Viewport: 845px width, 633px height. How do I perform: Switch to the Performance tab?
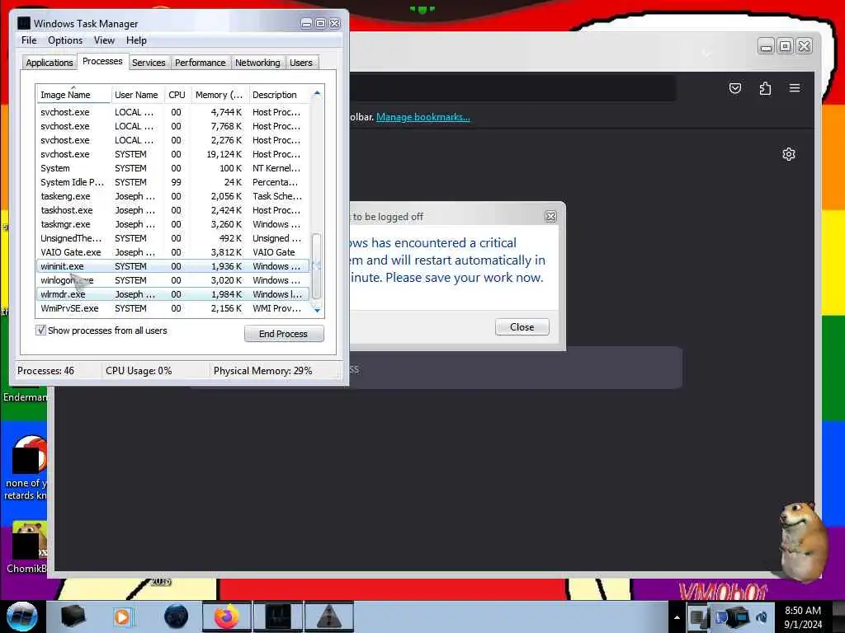pyautogui.click(x=200, y=63)
